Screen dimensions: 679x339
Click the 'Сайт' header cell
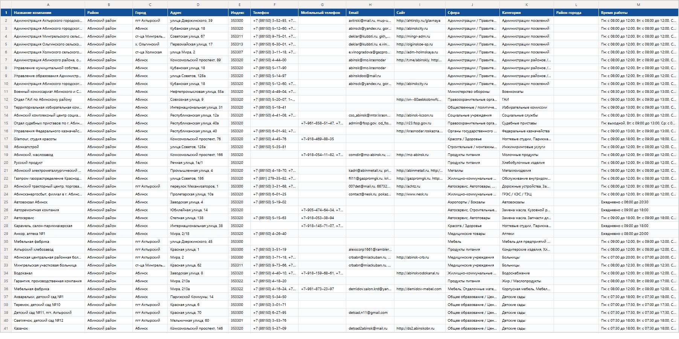[420, 13]
